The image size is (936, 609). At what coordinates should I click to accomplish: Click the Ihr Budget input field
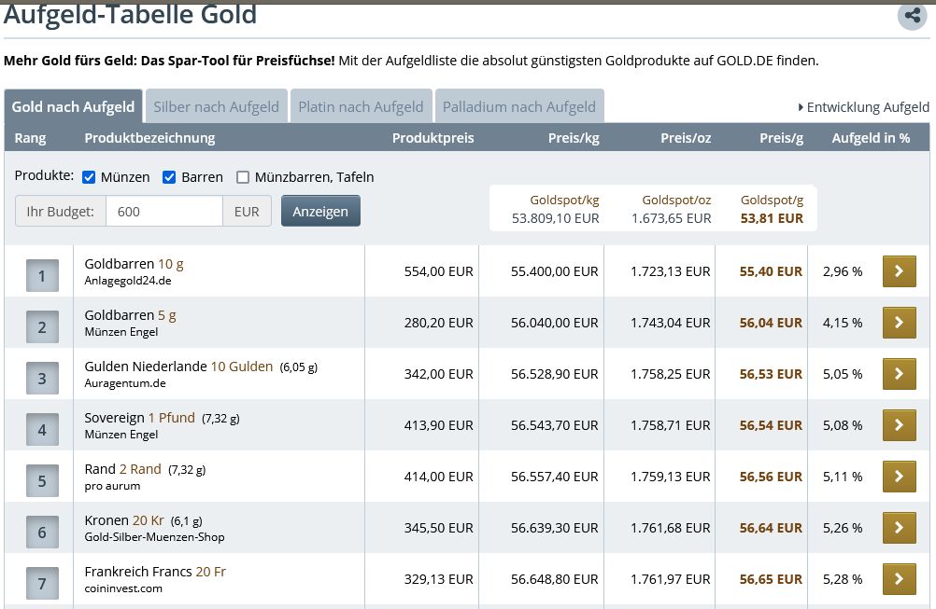pos(163,212)
